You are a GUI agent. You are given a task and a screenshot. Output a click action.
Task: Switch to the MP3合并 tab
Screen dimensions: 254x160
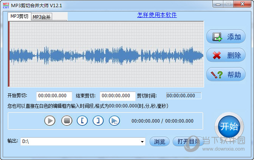click(x=42, y=17)
